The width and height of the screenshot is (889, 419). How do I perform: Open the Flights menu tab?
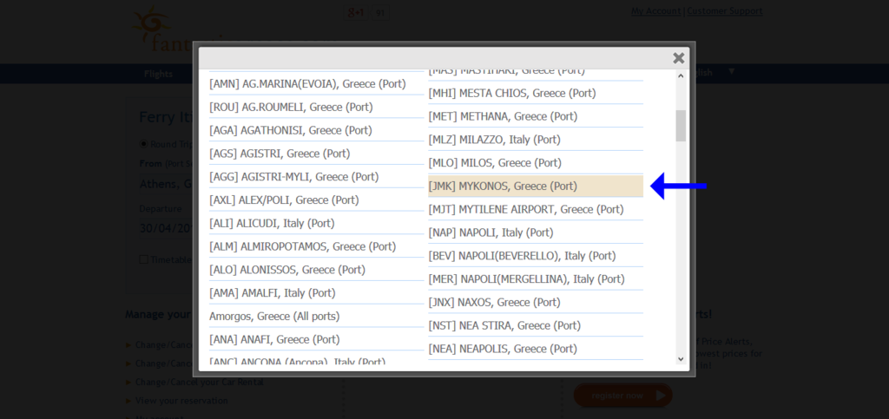click(158, 74)
